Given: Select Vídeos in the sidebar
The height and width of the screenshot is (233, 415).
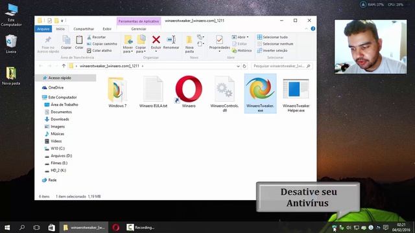Looking at the screenshot, I should coord(53,141).
